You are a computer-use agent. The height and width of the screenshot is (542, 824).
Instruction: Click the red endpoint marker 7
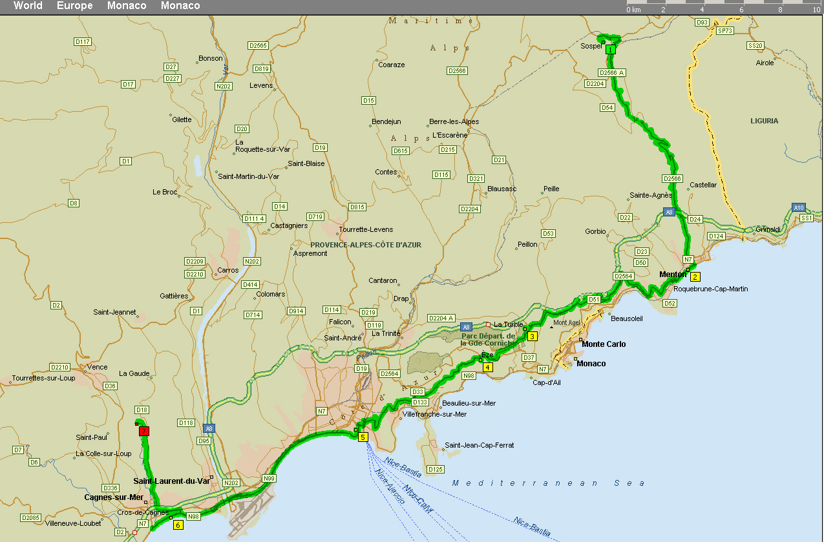pyautogui.click(x=144, y=431)
